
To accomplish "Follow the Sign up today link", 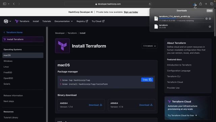I will pos(131,12).
